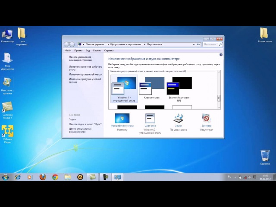Open Internet Explorer from the taskbar
Screen dimensions: 276x207
[18, 177]
